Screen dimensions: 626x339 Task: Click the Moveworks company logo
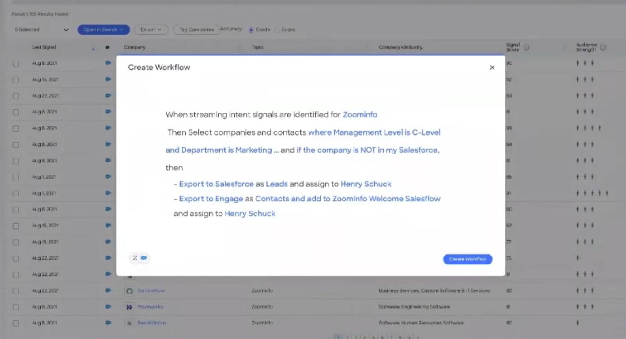(x=129, y=307)
